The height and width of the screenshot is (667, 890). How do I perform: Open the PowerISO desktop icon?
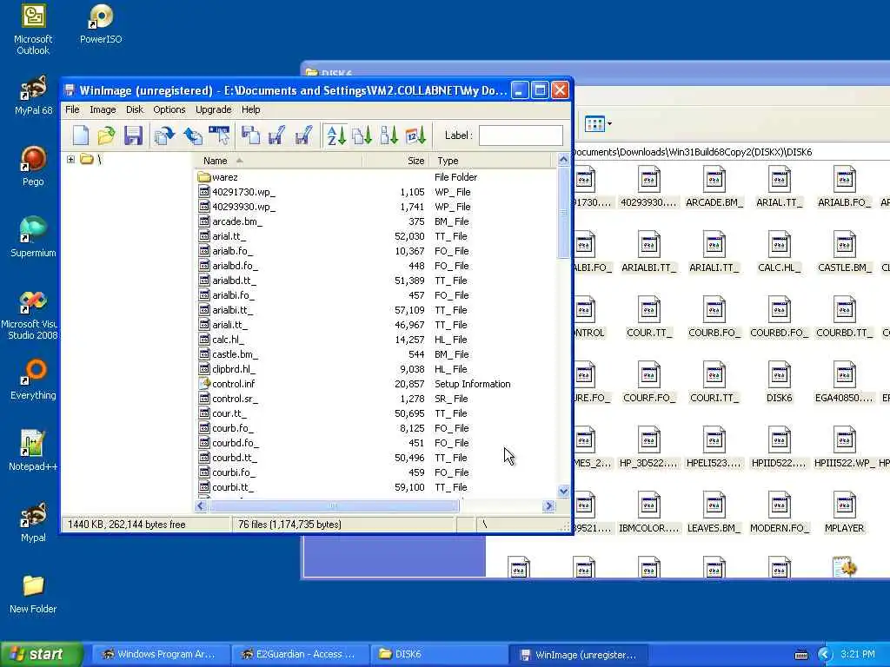coord(101,24)
